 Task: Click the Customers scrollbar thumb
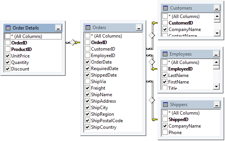217,21
